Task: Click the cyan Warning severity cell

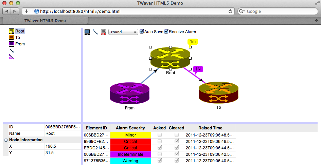Action: pyautogui.click(x=131, y=161)
